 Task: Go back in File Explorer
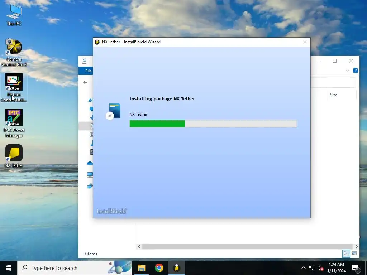pyautogui.click(x=85, y=82)
